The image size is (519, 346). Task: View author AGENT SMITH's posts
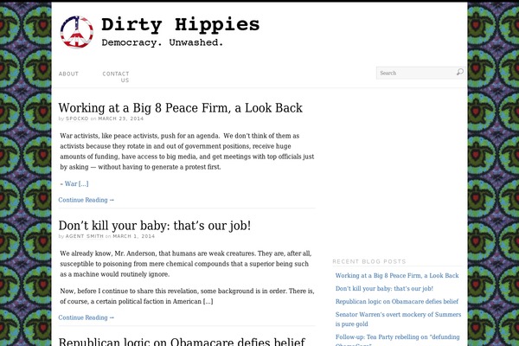85,236
